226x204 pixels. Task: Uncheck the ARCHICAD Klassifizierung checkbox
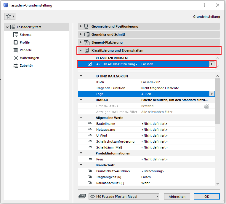point(90,64)
